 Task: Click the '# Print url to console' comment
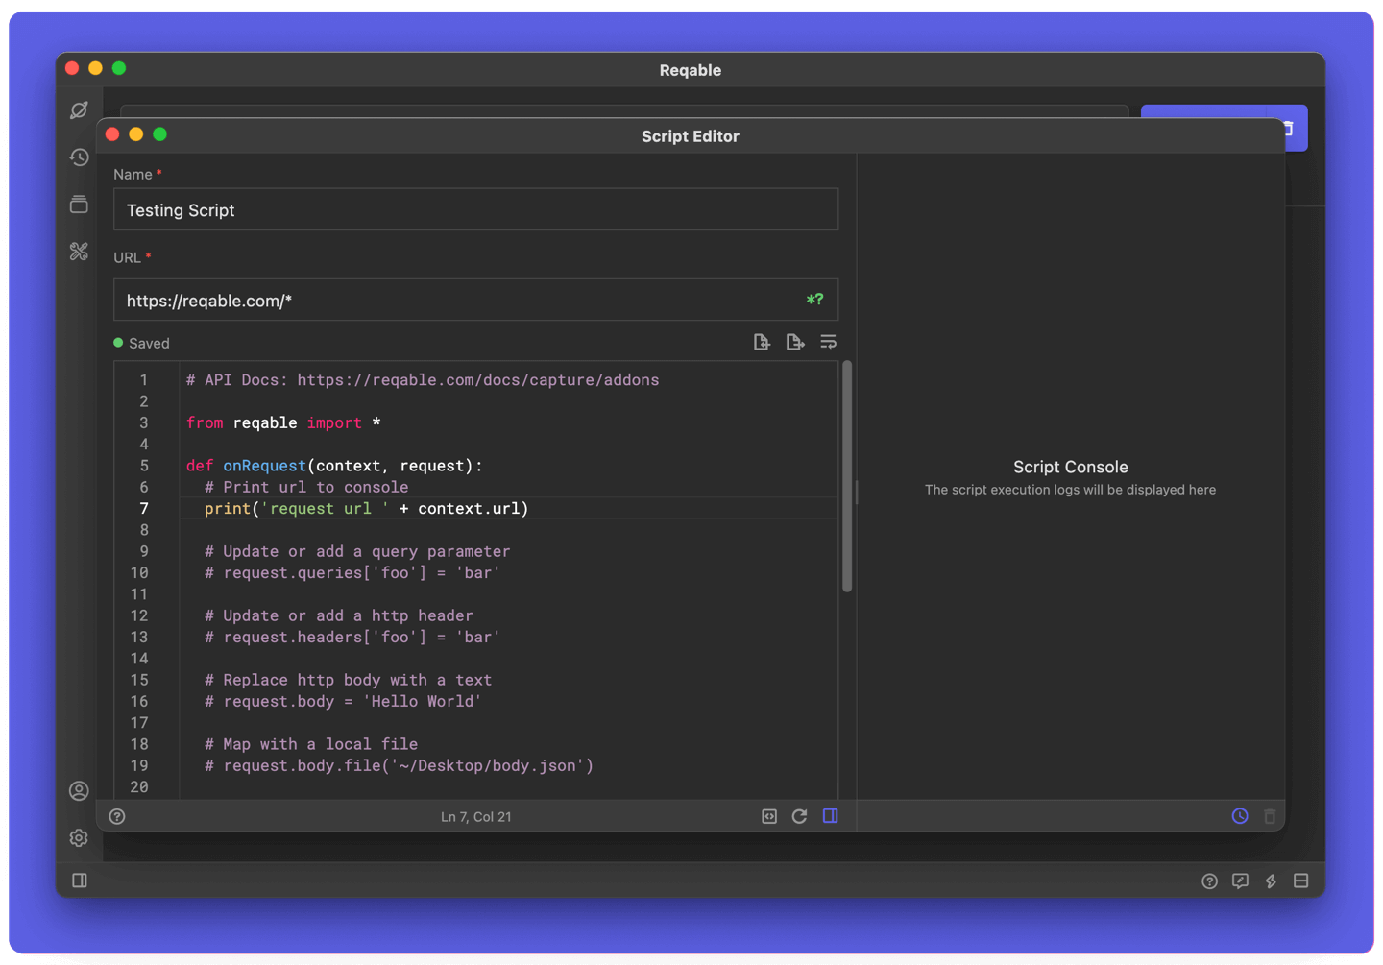[x=306, y=488]
